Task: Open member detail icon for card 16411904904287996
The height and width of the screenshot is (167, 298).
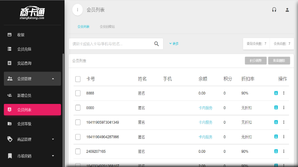Action: [276, 137]
